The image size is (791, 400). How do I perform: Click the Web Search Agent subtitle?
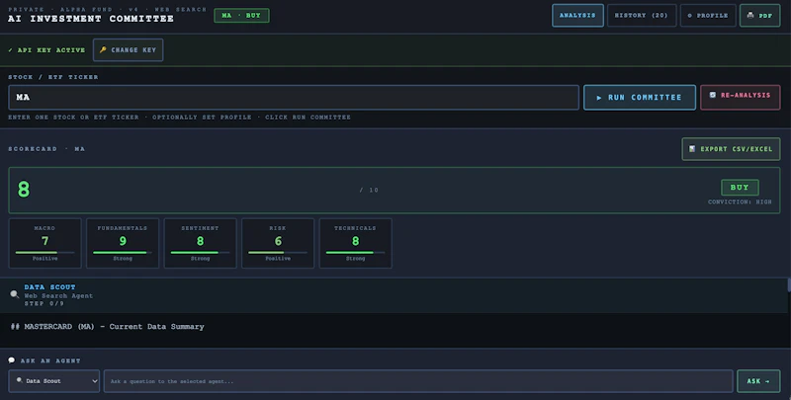(x=58, y=295)
